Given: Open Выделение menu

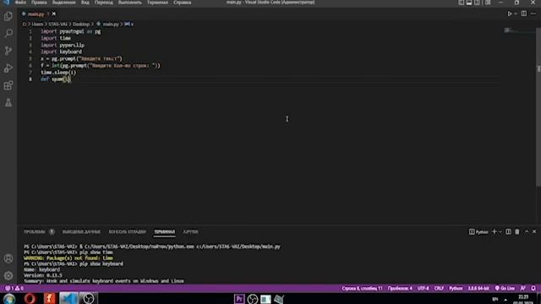Looking at the screenshot, I should pyautogui.click(x=64, y=3).
